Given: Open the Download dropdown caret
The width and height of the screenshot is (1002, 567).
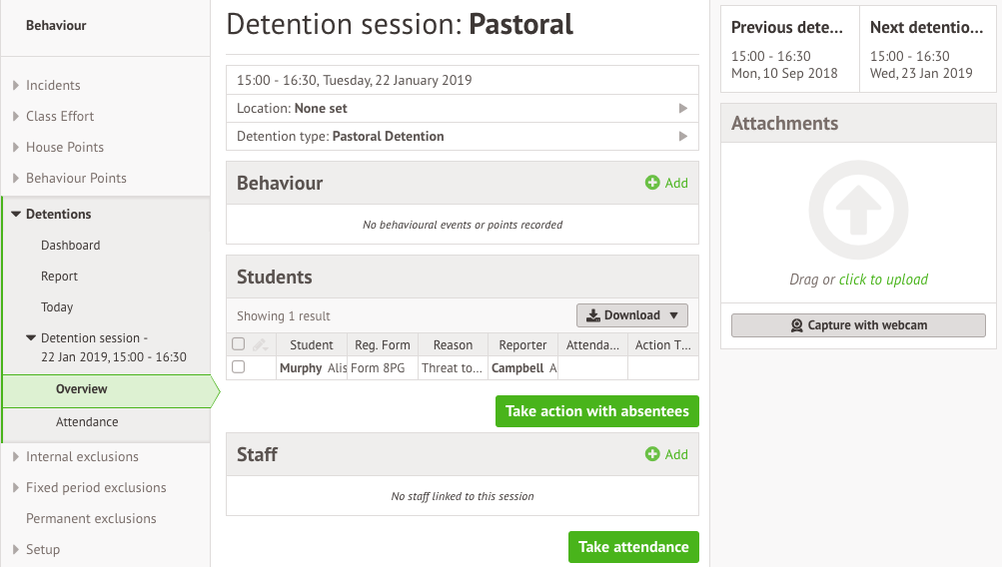Looking at the screenshot, I should pyautogui.click(x=673, y=315).
